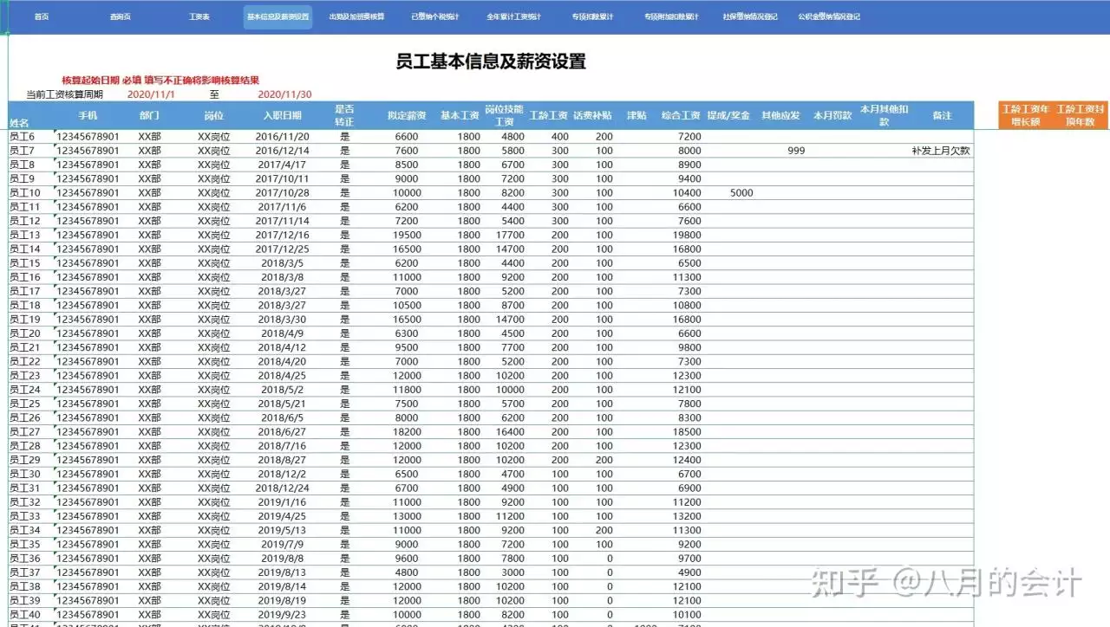This screenshot has width=1110, height=627.
Task: Open the 首页 home button
Action: pos(40,16)
